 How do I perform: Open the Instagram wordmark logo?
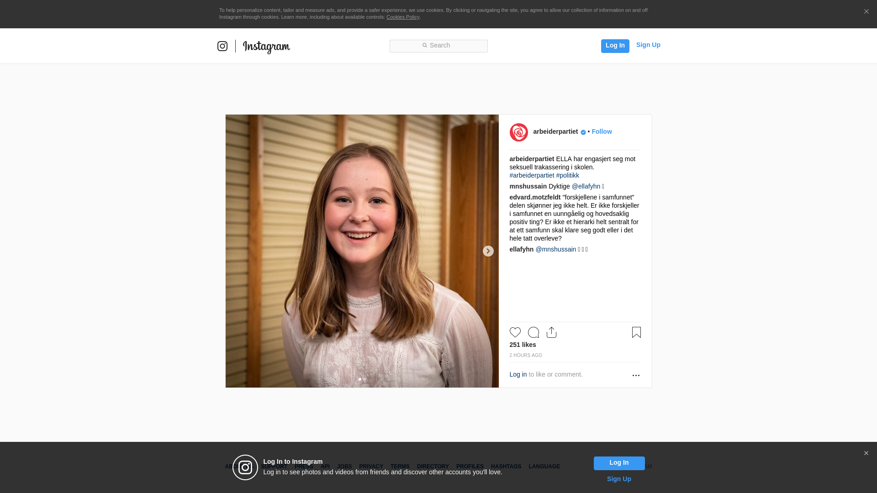(x=266, y=47)
